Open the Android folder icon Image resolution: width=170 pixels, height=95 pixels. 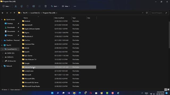tap(23, 21)
